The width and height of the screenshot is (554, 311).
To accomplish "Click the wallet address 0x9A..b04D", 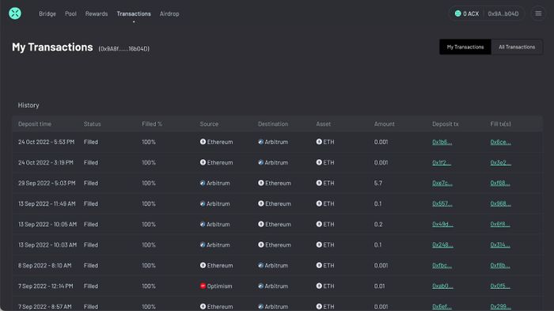I will (503, 13).
